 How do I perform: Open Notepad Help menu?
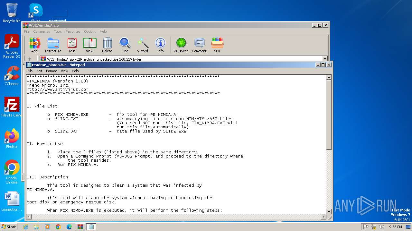coord(75,71)
